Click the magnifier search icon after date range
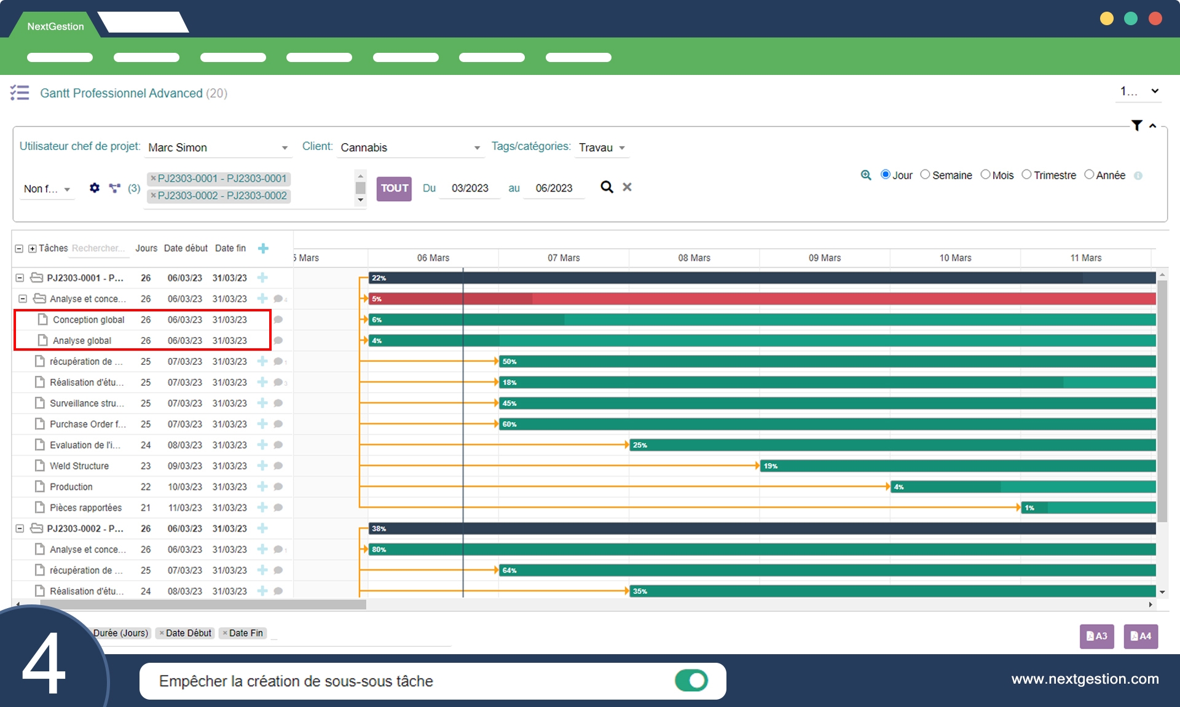 pos(607,187)
